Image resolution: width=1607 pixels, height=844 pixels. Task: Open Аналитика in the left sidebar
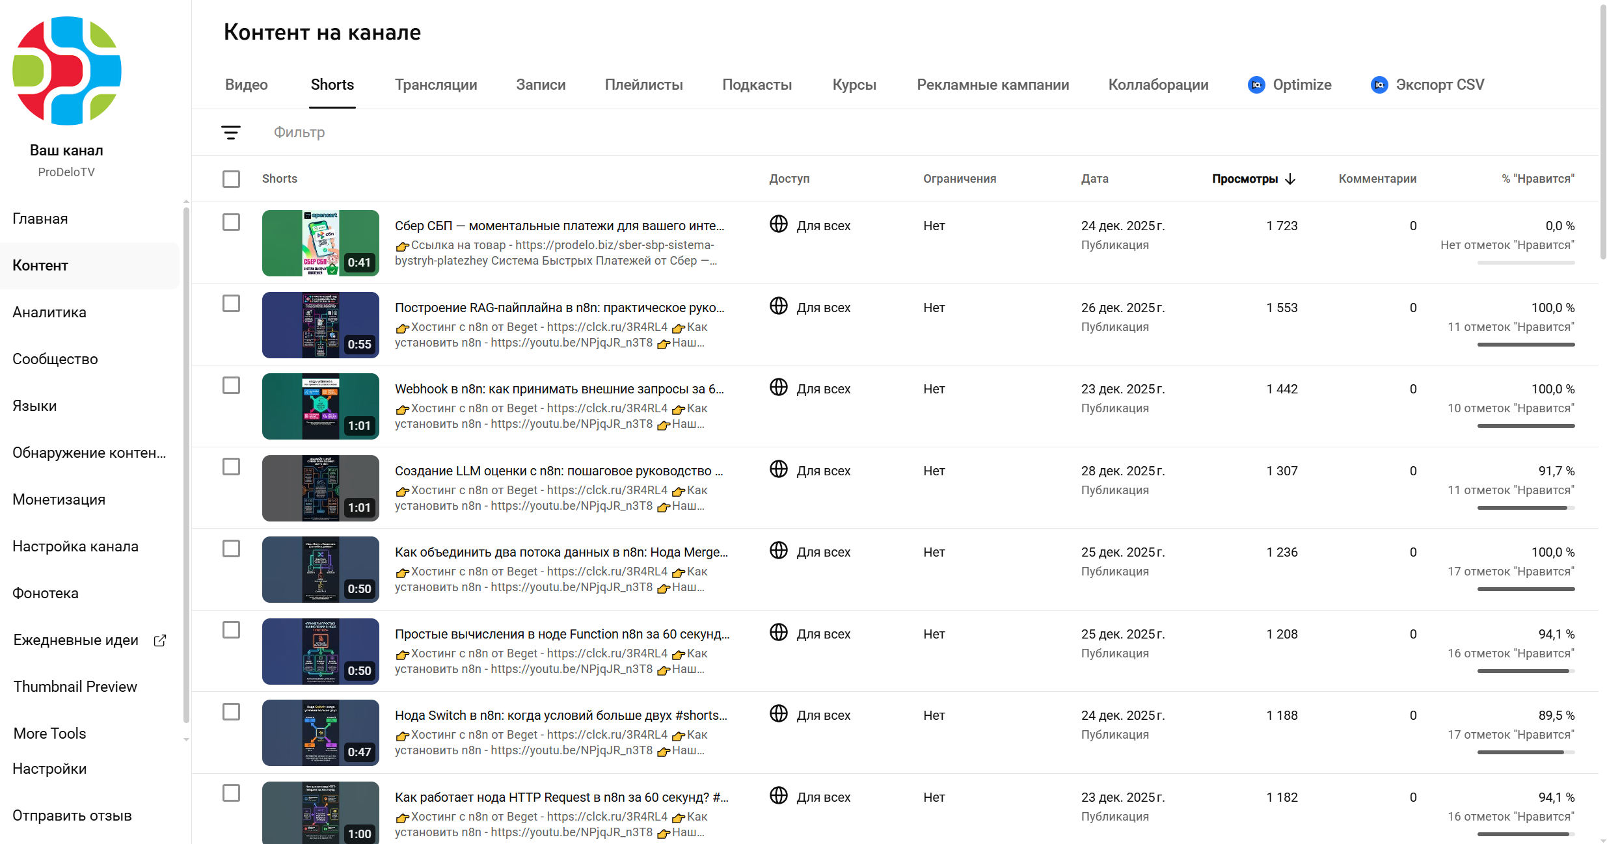click(49, 312)
